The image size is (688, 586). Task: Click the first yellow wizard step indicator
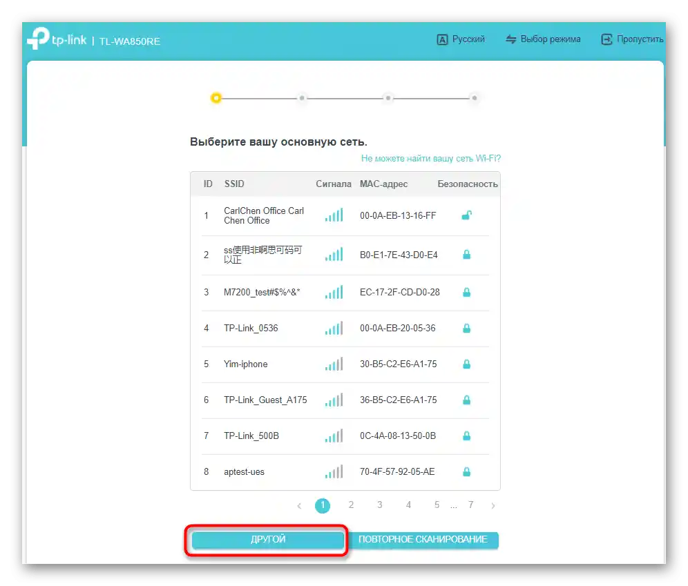click(216, 98)
